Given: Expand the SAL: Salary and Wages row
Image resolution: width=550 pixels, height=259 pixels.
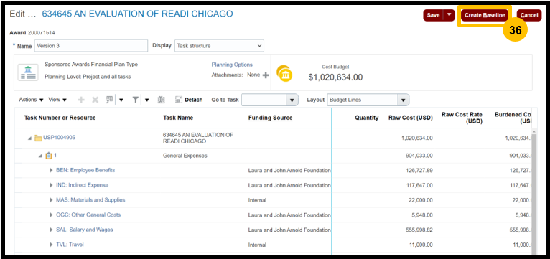Looking at the screenshot, I should point(51,230).
